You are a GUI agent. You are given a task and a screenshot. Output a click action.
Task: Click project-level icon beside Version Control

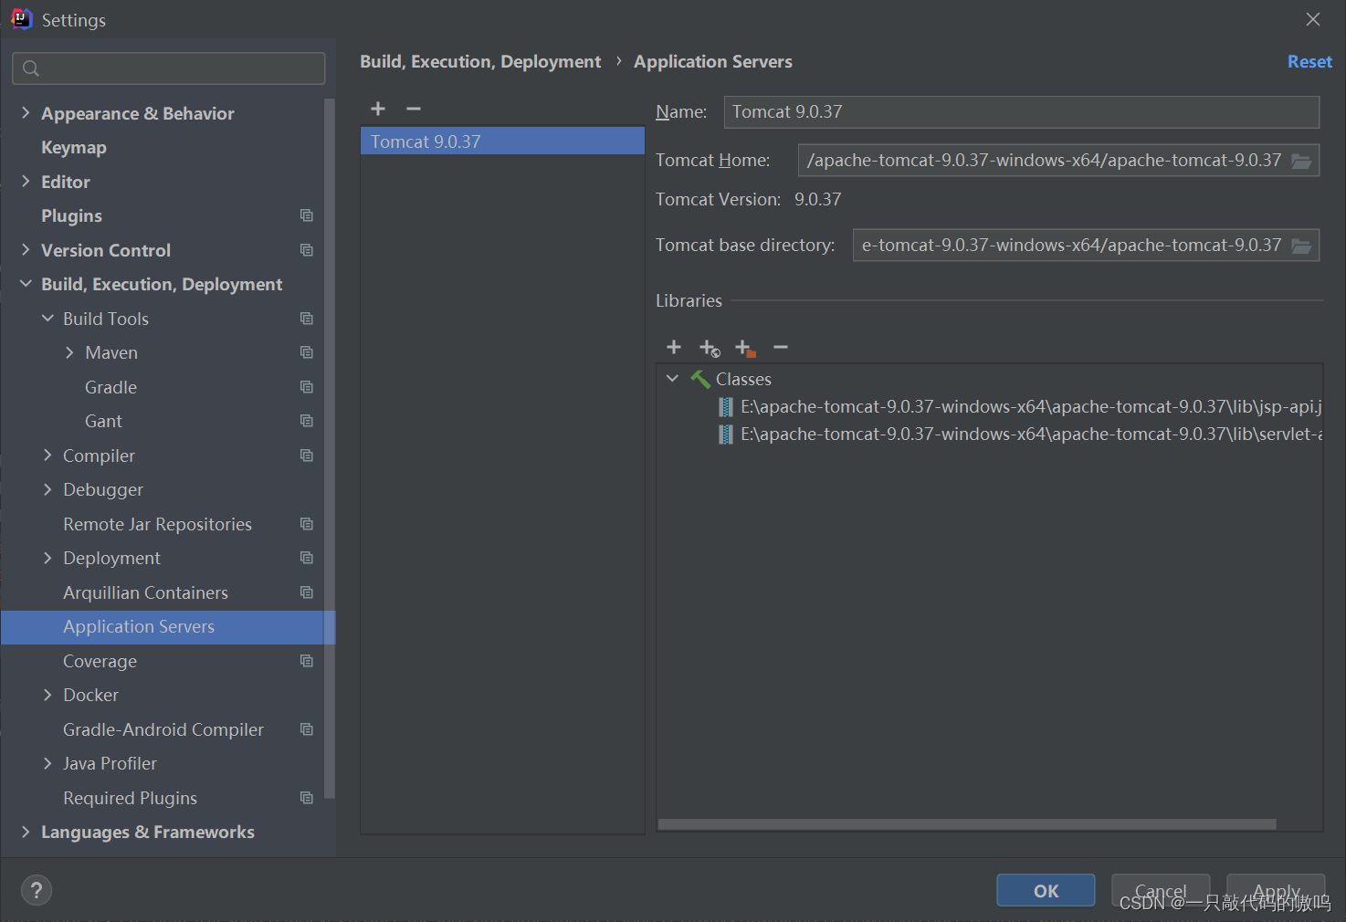click(x=307, y=250)
